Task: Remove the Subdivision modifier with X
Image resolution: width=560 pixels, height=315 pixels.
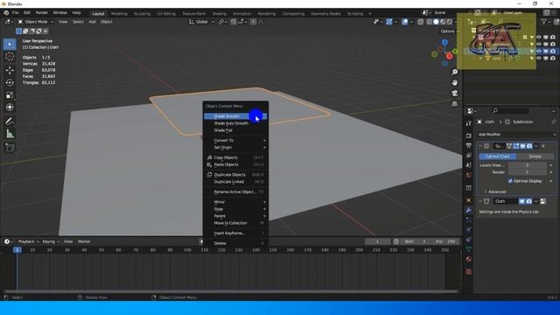Action: tap(543, 146)
